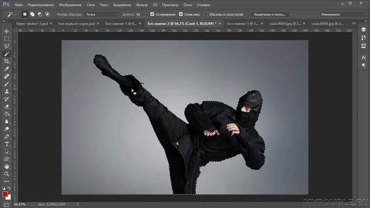Select the Eraser tool
This screenshot has height=208, width=370.
(x=6, y=106)
